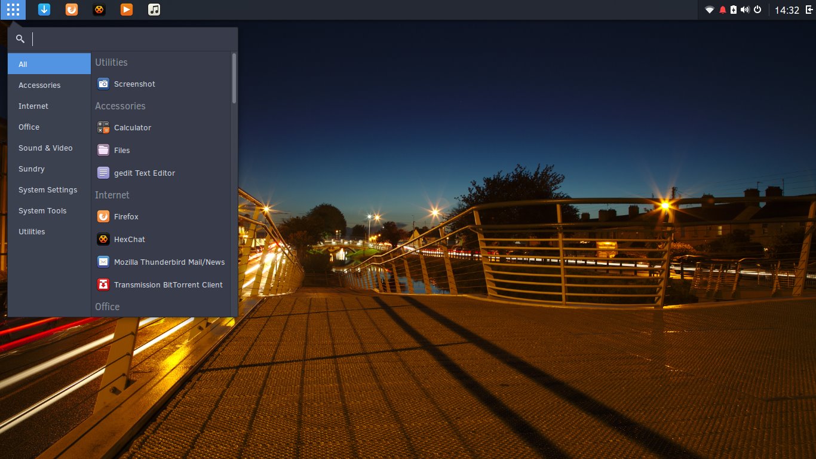816x459 pixels.
Task: Click the battery charging indicator
Action: [733, 10]
